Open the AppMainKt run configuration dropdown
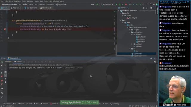Viewport: 191px width, 107px height. [107, 4]
